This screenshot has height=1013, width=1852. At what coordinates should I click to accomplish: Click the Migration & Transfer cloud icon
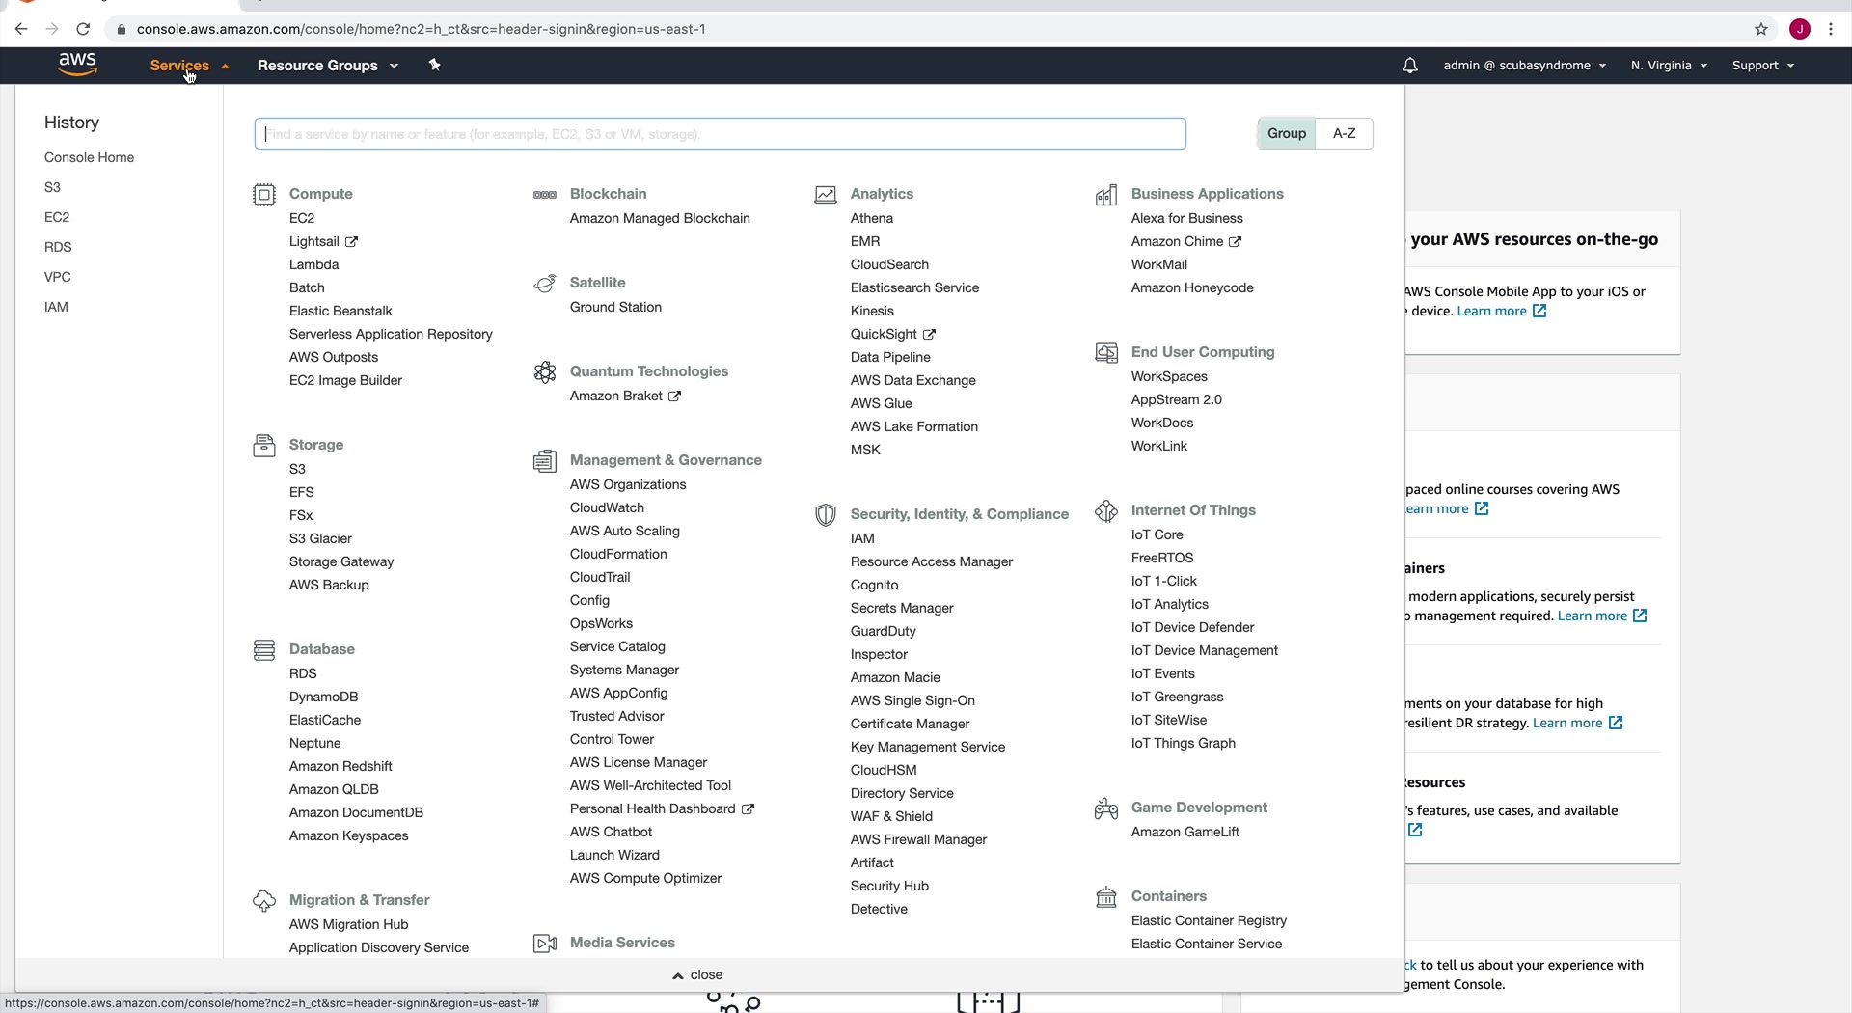[x=264, y=901]
